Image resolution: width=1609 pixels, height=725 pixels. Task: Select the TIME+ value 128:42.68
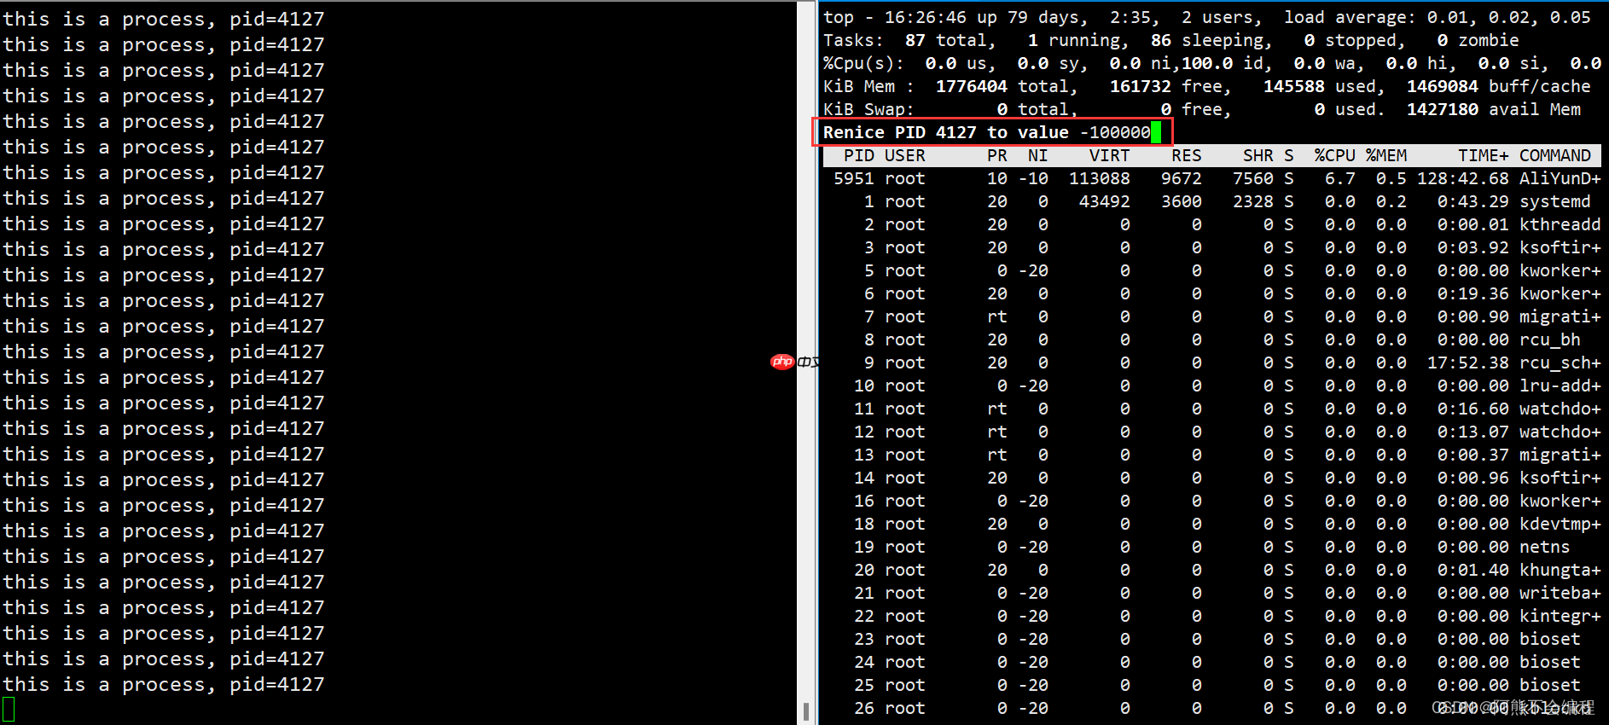(x=1463, y=178)
